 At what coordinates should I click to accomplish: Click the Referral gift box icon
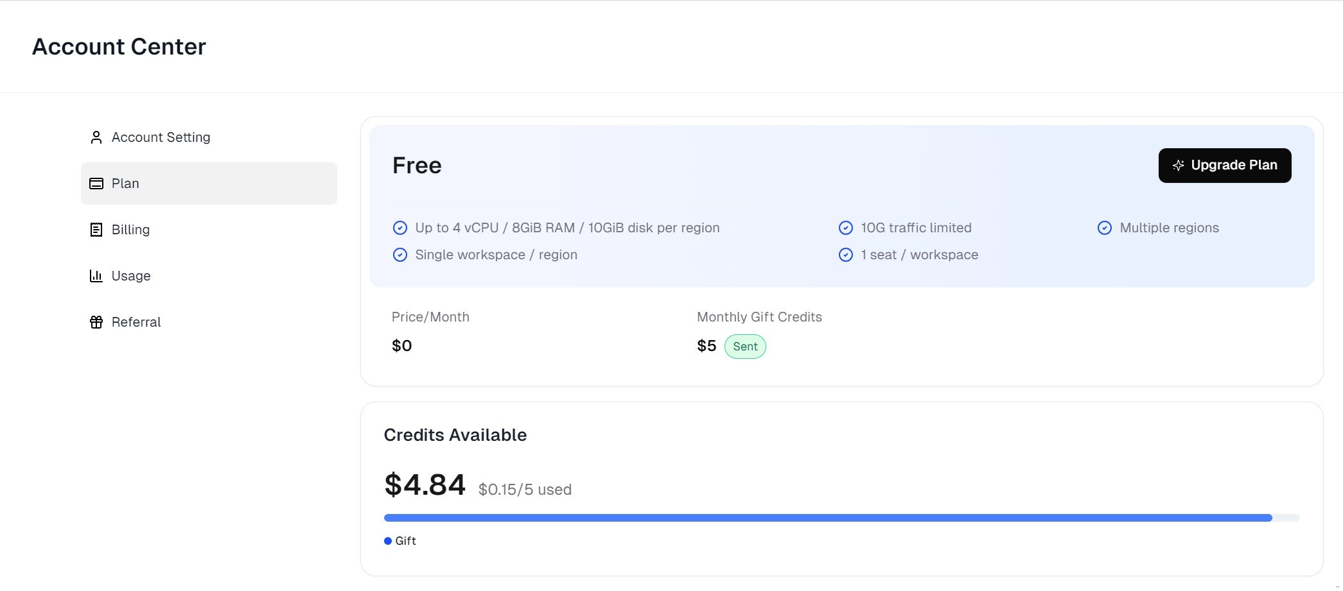(96, 322)
